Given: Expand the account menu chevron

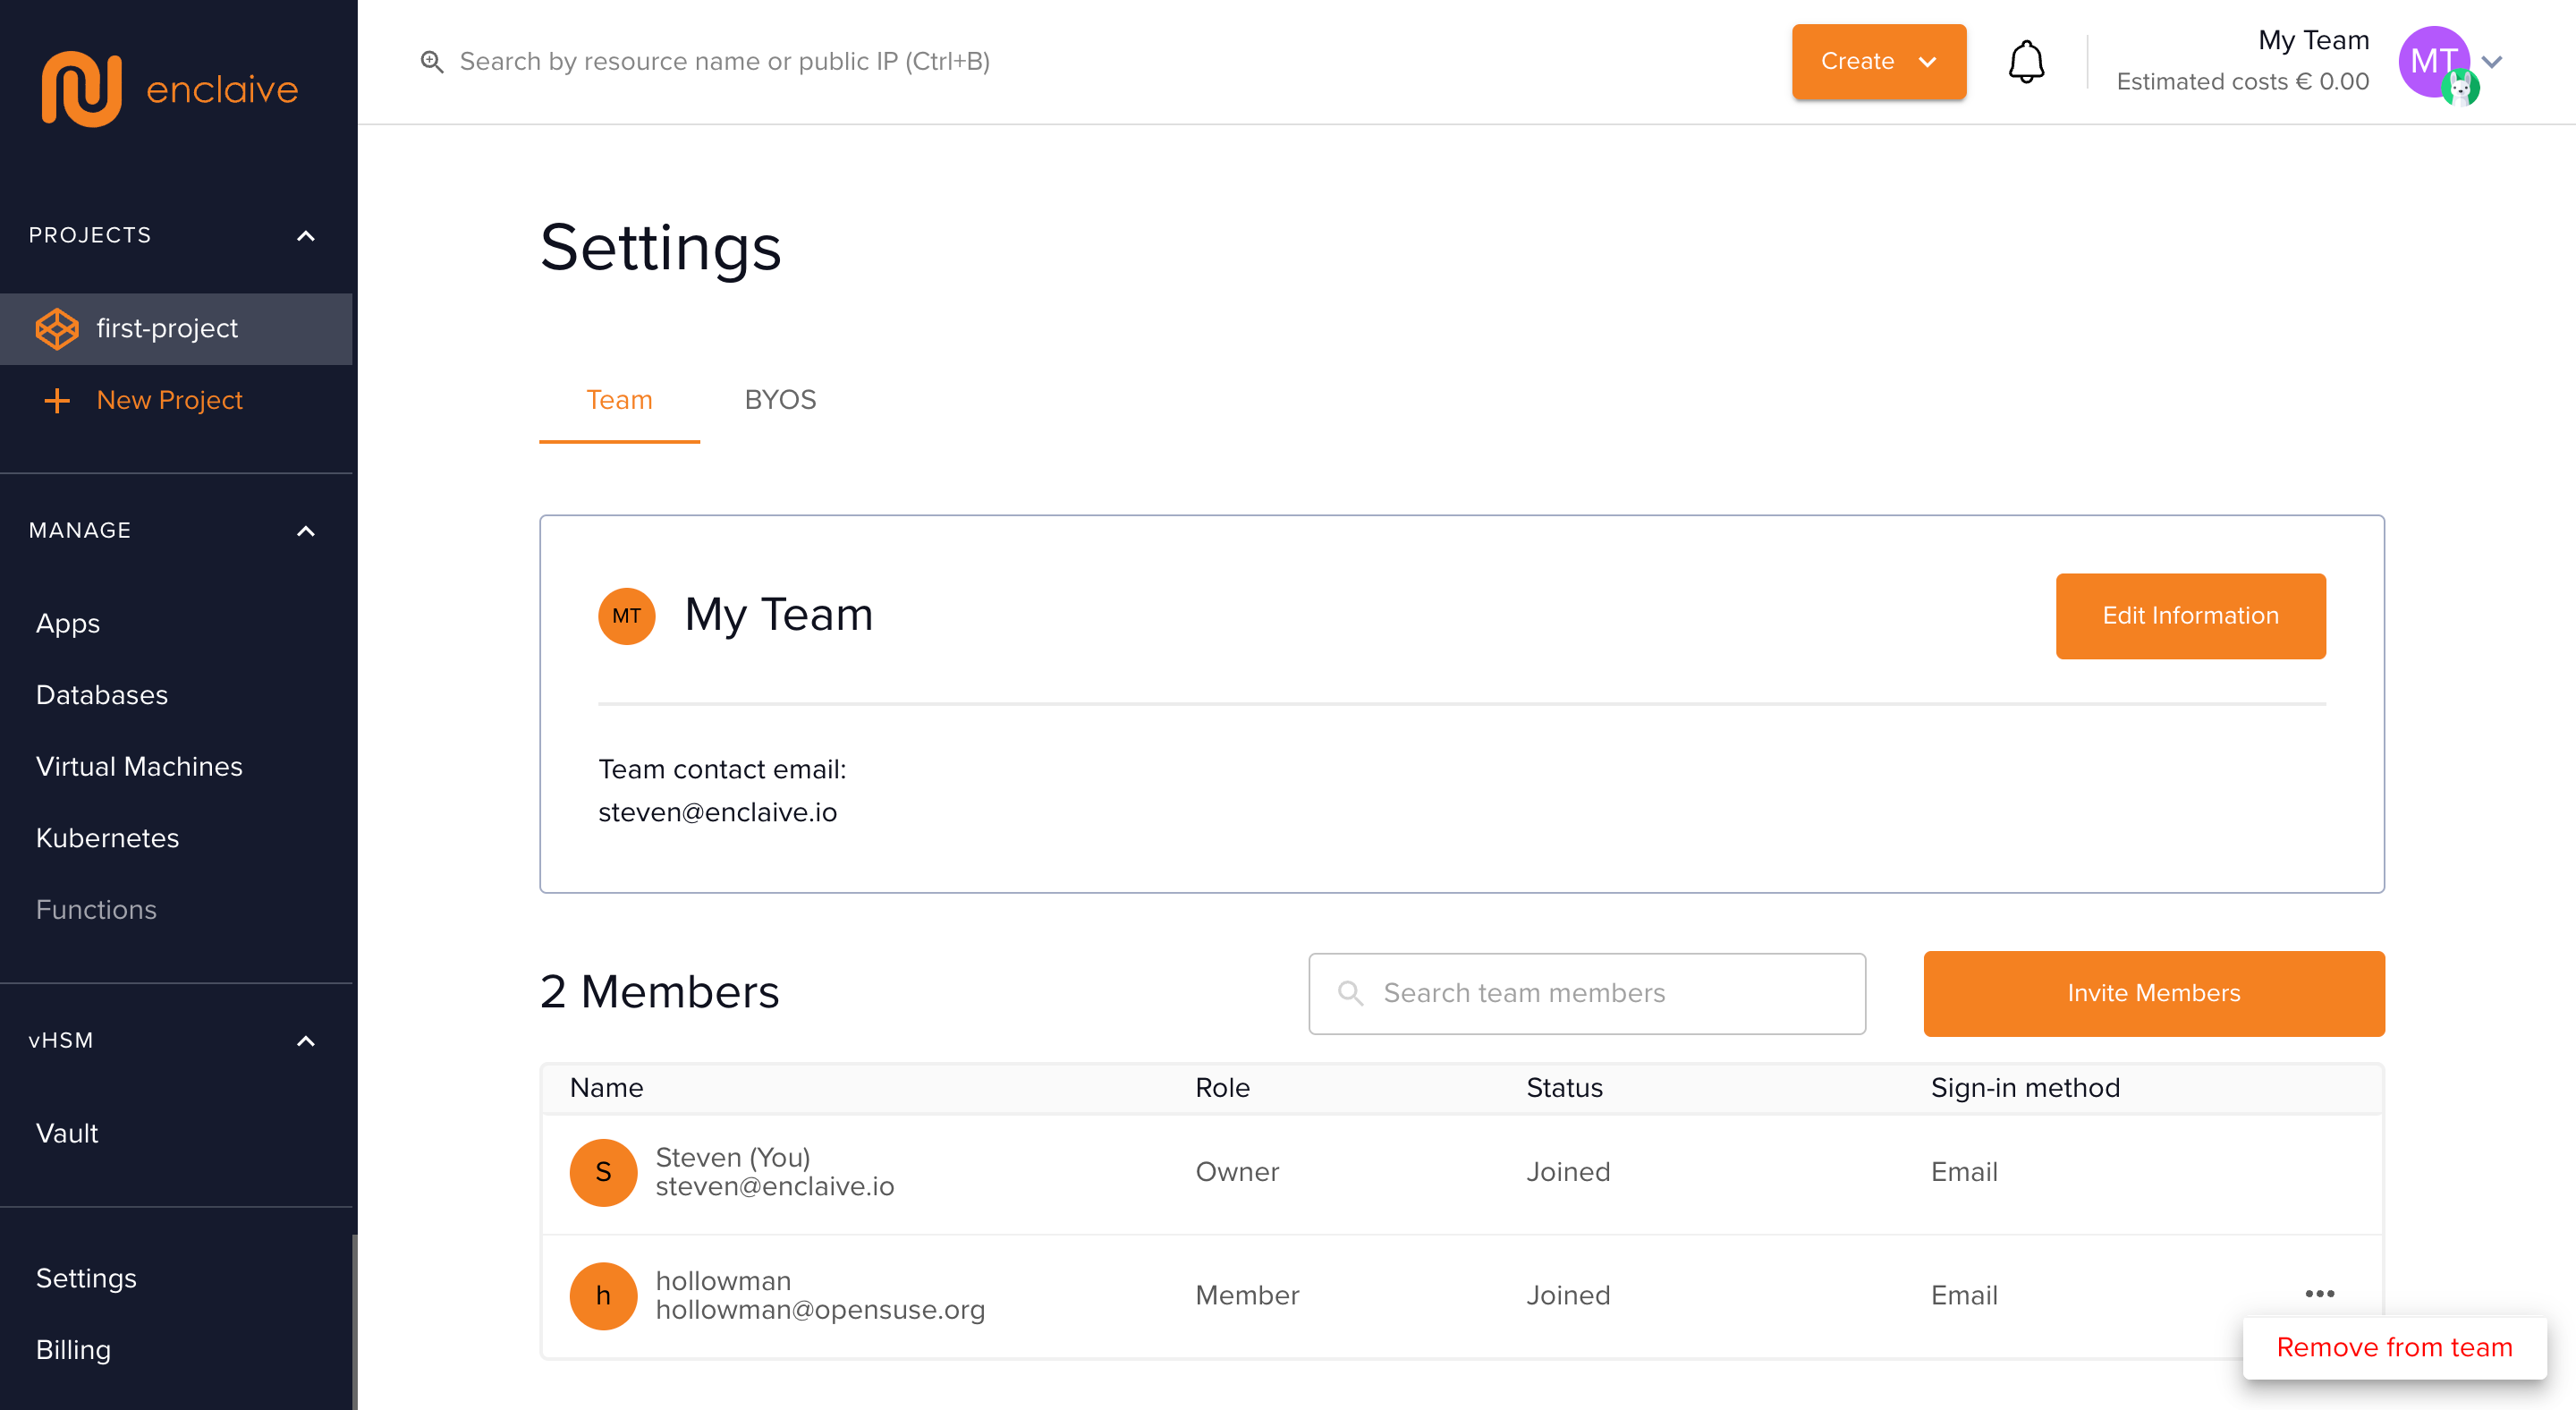Looking at the screenshot, I should tap(2492, 62).
